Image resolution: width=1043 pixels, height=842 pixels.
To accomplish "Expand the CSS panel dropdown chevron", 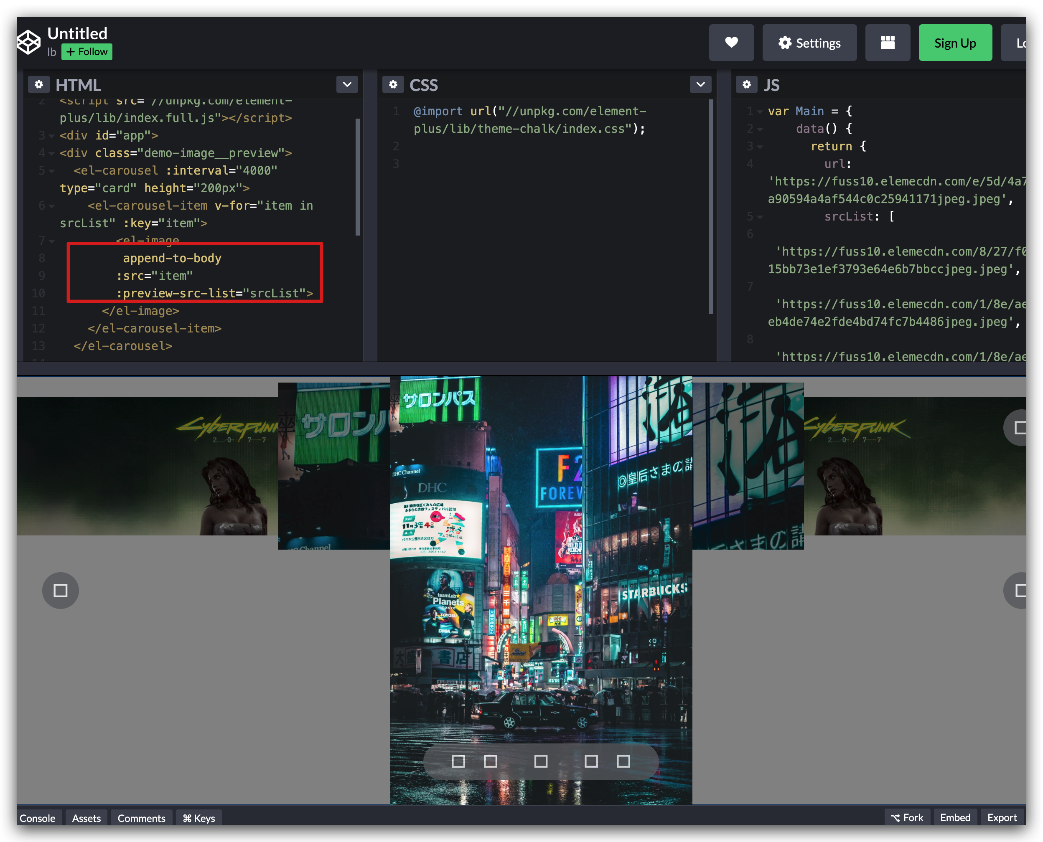I will pos(700,84).
